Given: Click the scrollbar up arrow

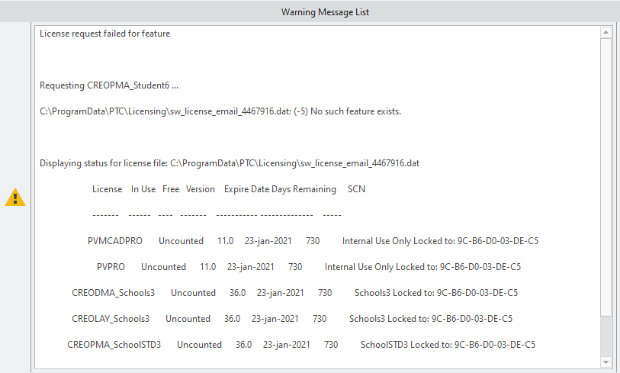Looking at the screenshot, I should (x=606, y=33).
